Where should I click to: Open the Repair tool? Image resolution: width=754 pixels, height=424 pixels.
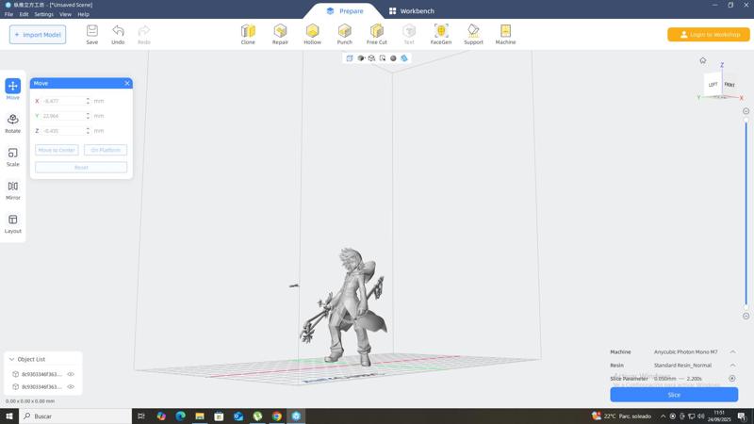point(280,35)
